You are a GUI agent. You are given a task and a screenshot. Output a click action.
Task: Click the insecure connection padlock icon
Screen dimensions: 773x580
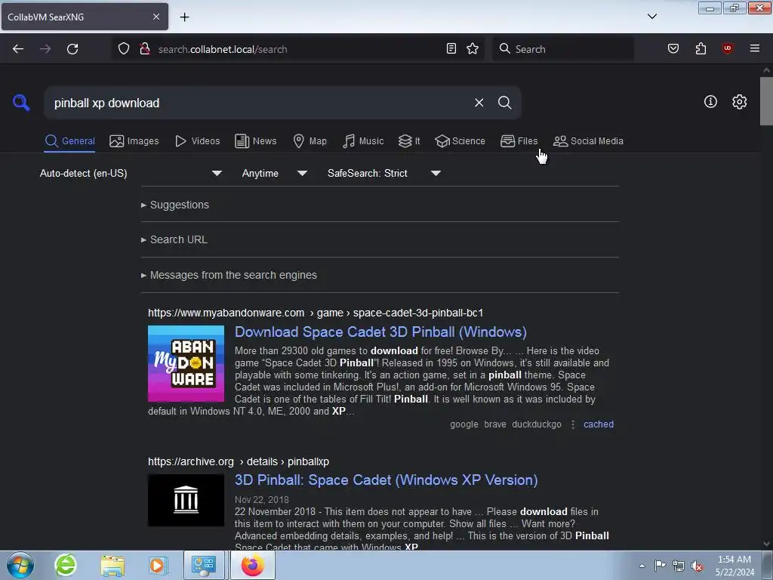pyautogui.click(x=144, y=49)
